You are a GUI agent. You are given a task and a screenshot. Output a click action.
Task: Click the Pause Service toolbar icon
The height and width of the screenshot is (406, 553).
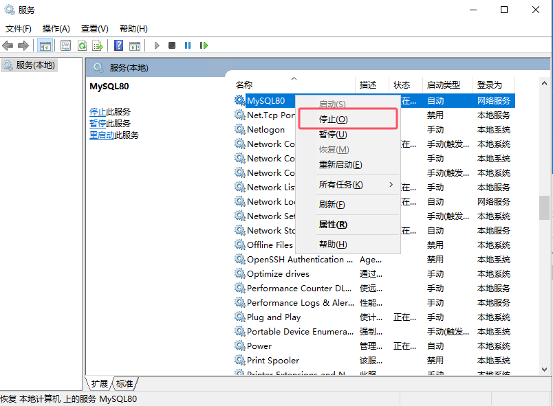[x=188, y=45]
